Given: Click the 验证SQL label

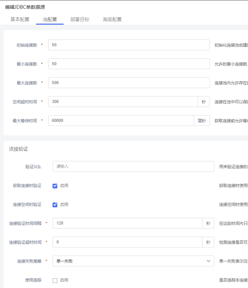Looking at the screenshot, I should [33, 166].
